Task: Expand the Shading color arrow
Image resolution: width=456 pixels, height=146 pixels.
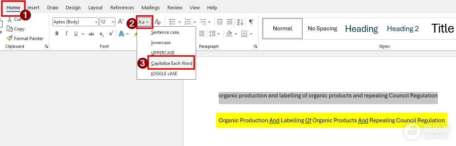Action: (236, 34)
